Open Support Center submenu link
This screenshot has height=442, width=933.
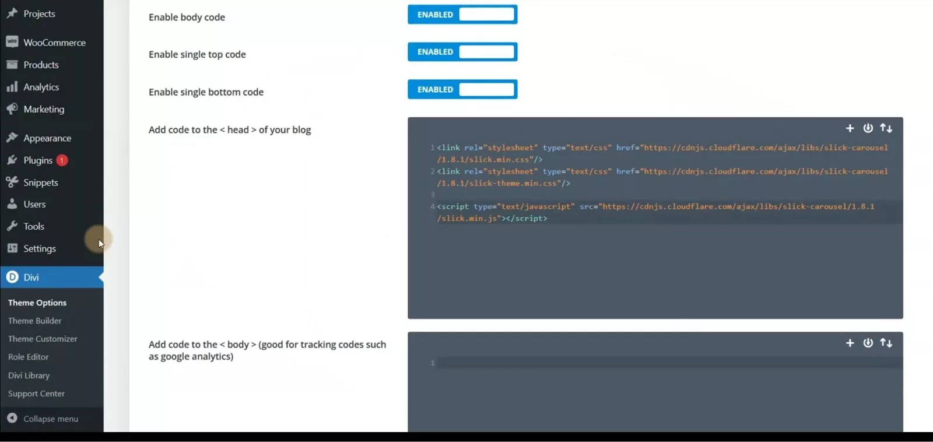(x=36, y=394)
